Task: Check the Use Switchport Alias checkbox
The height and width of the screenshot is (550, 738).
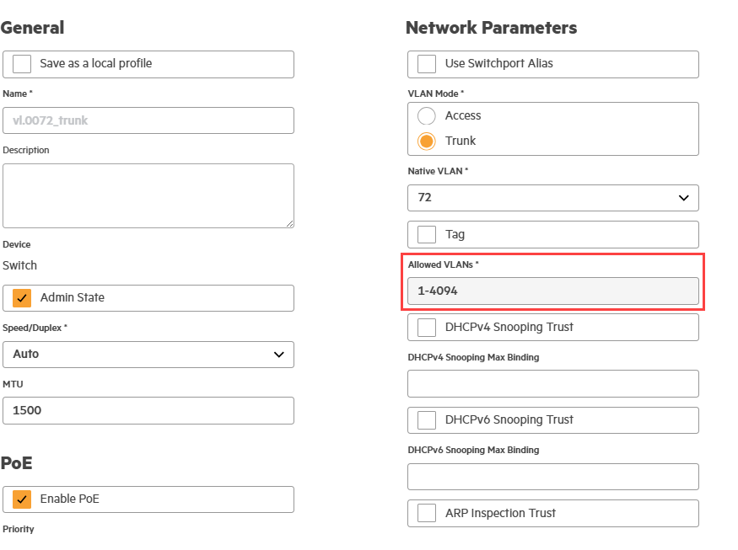Action: [x=428, y=64]
